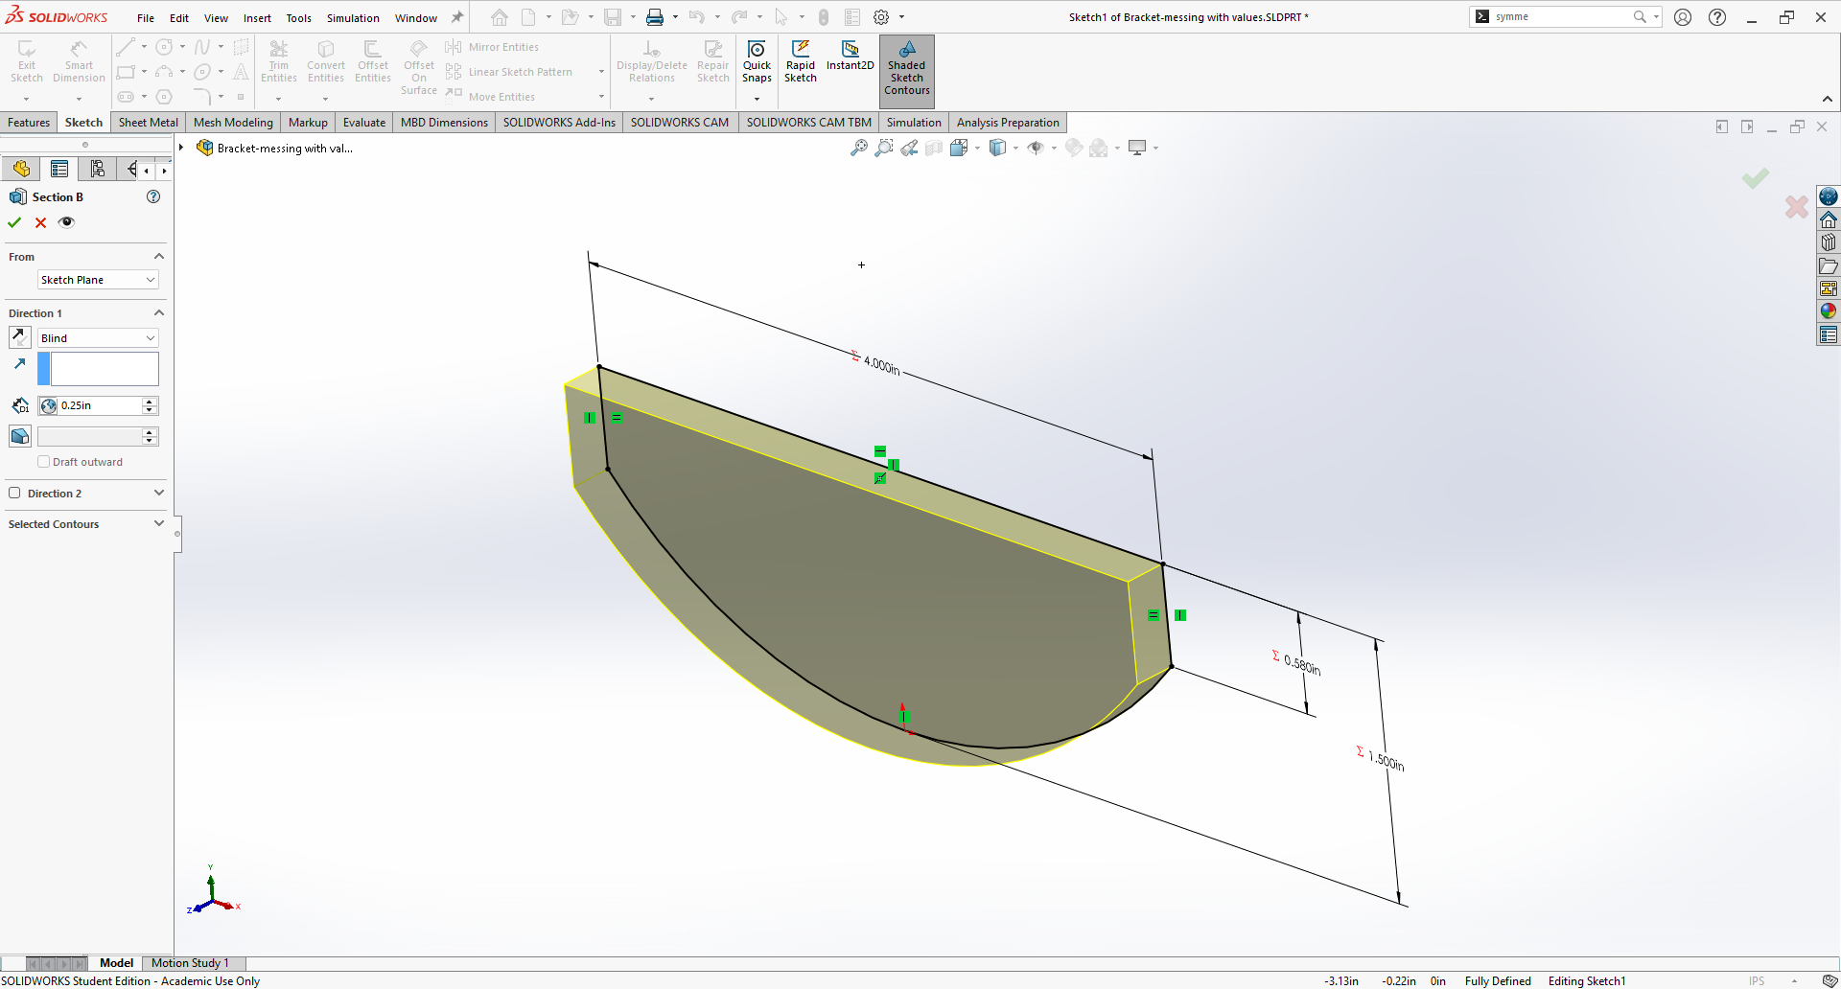Toggle Rapid Sketch tool
1841x989 pixels.
pyautogui.click(x=801, y=63)
